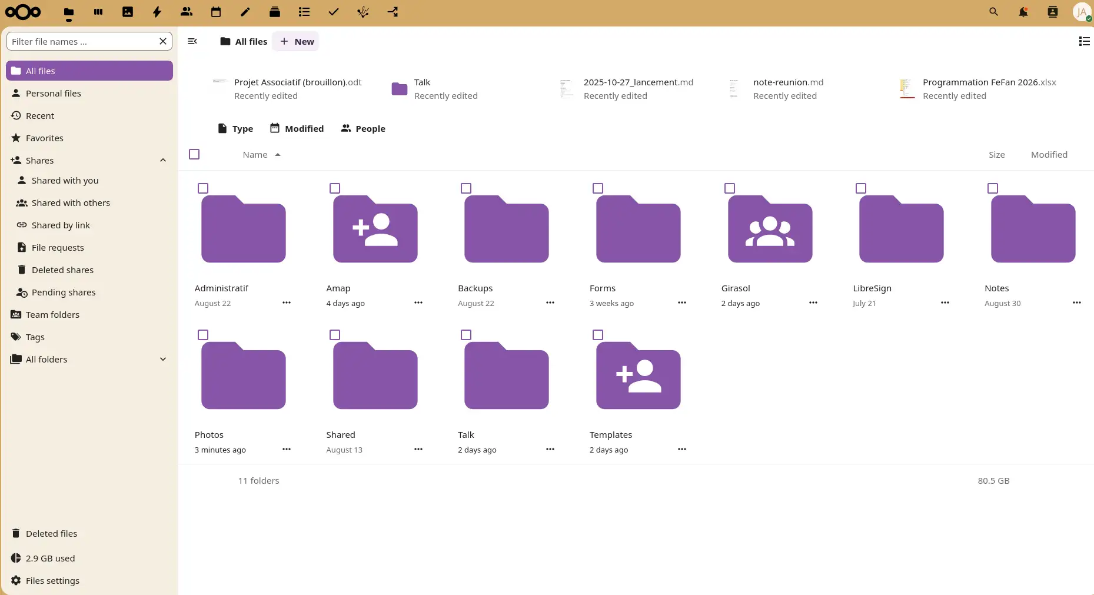Viewport: 1094px width, 595px height.
Task: Open the Contacts app in top bar
Action: point(187,12)
